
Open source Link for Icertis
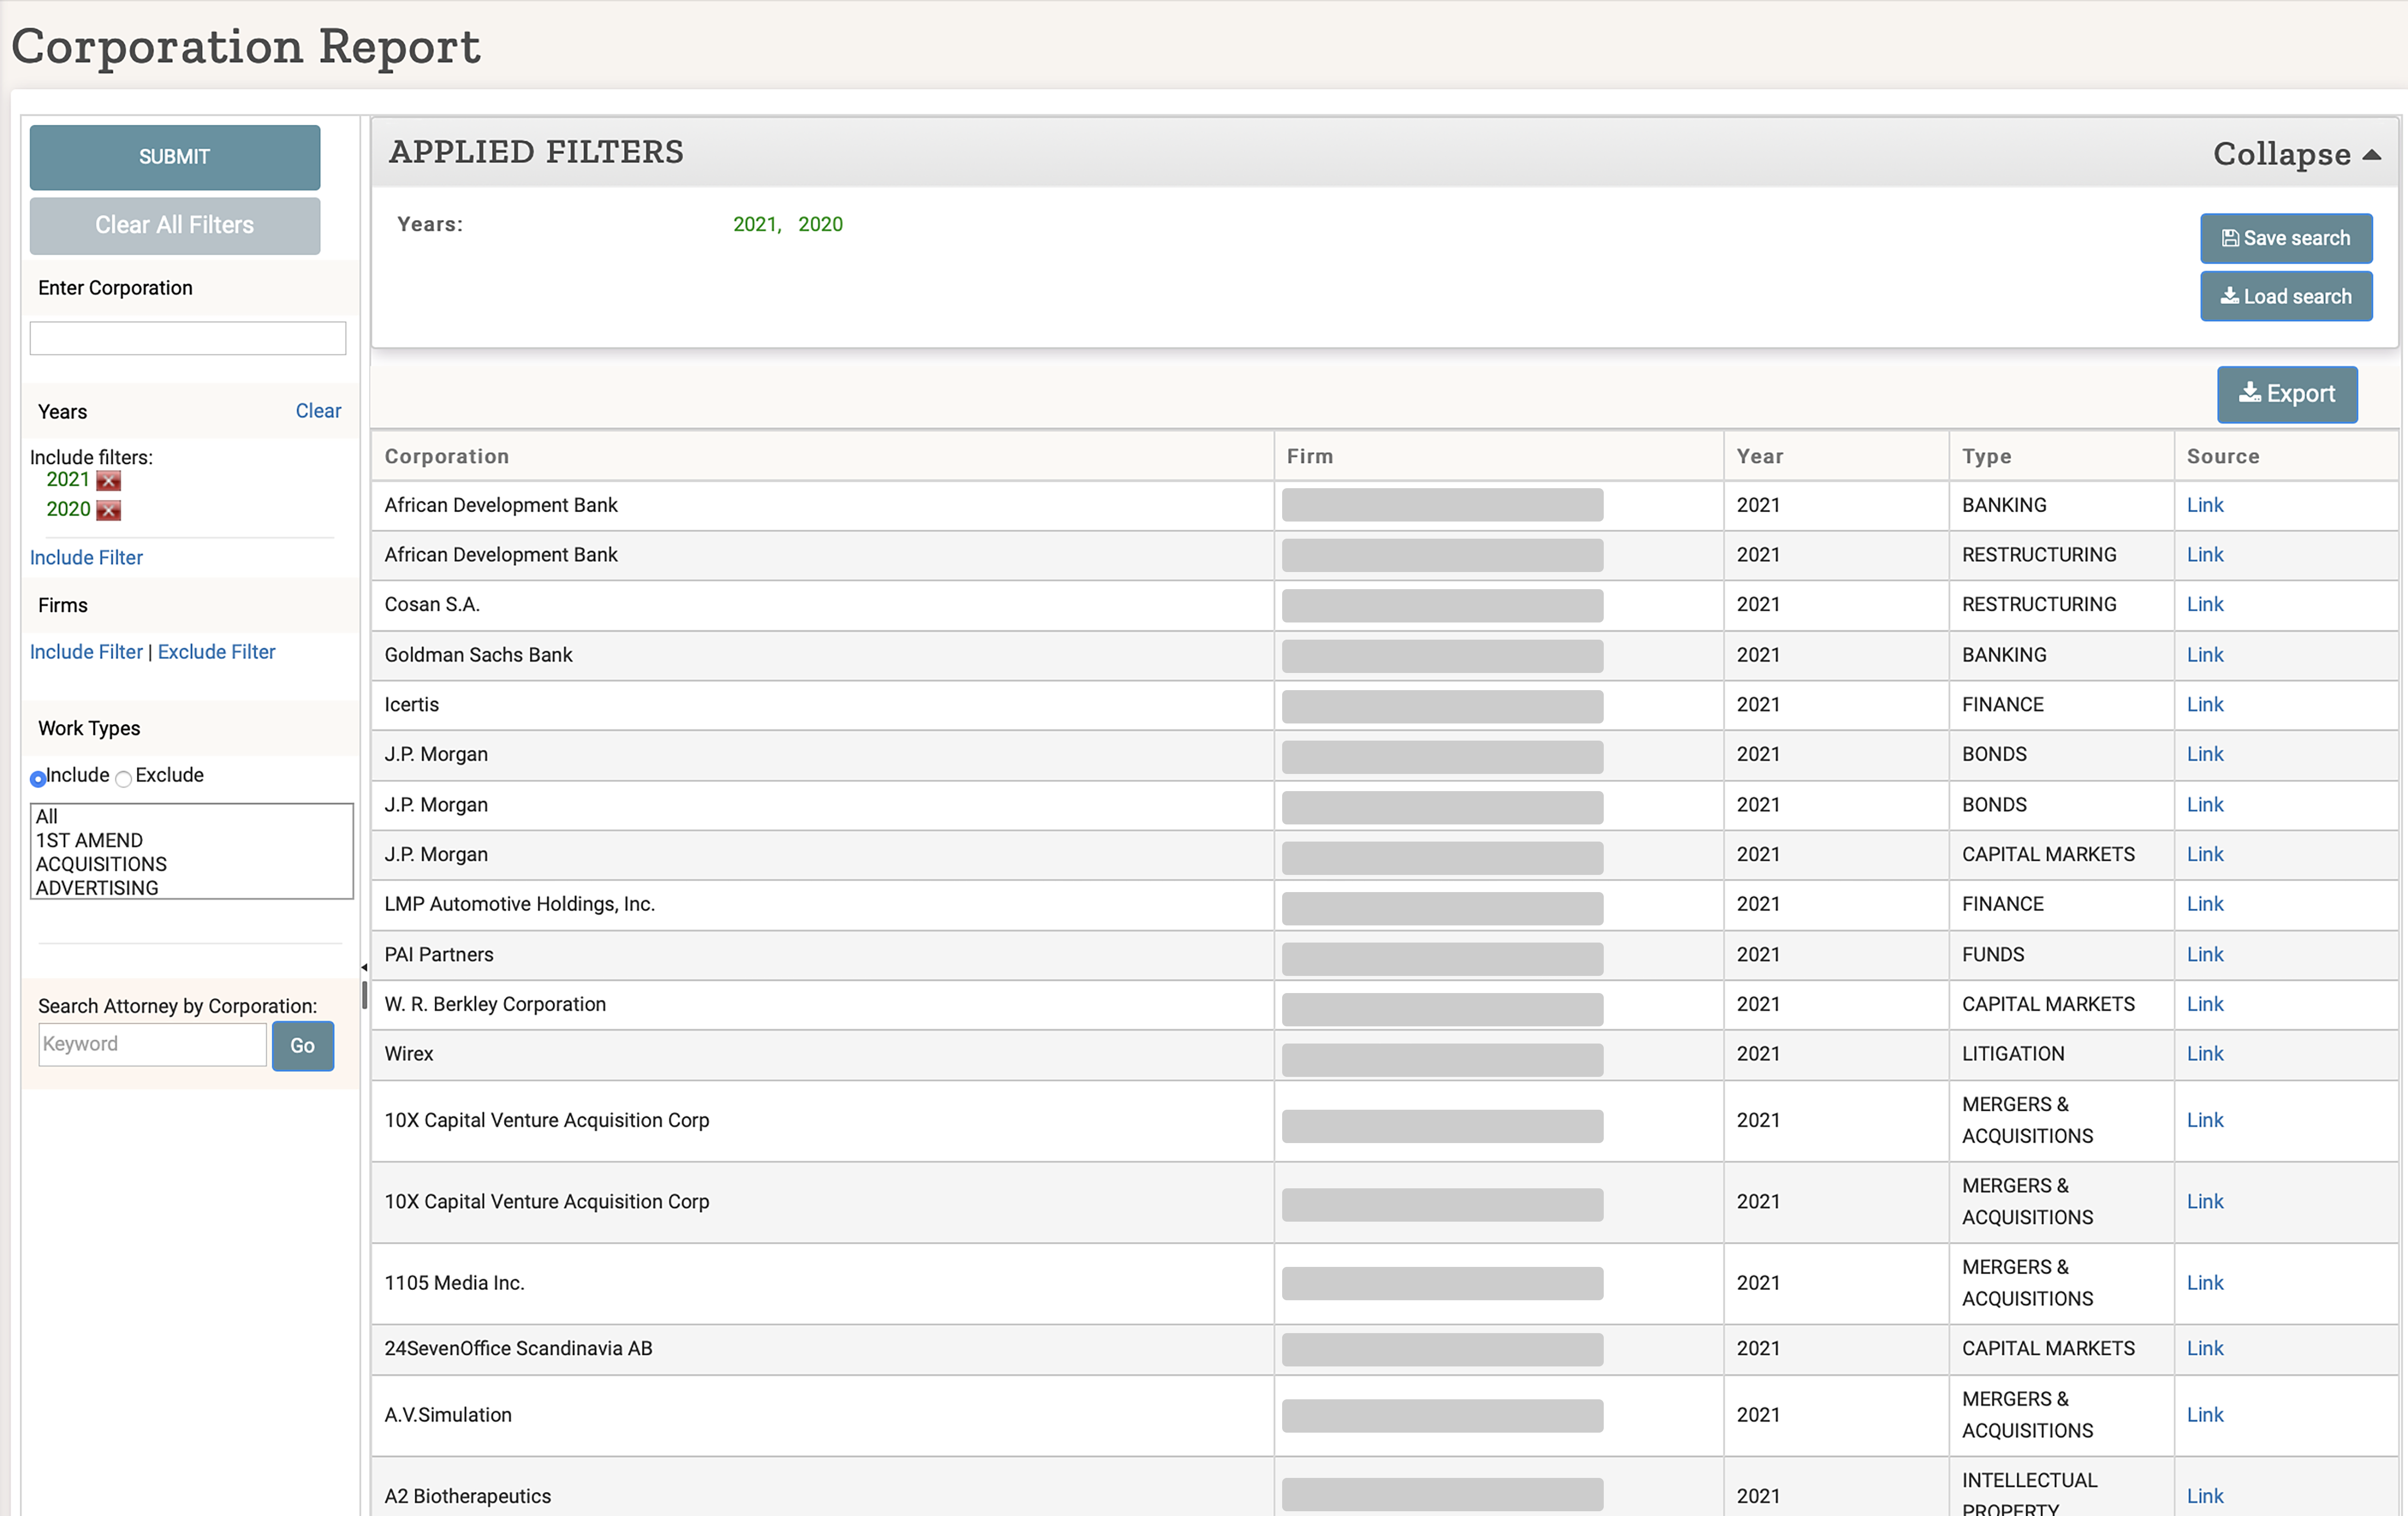2205,704
